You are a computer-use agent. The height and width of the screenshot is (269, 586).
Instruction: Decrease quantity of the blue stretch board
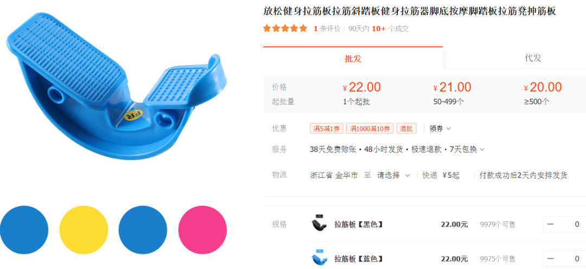[551, 259]
